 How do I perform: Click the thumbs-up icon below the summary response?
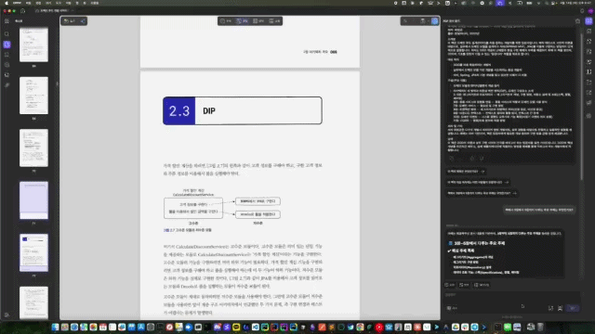coord(472,159)
